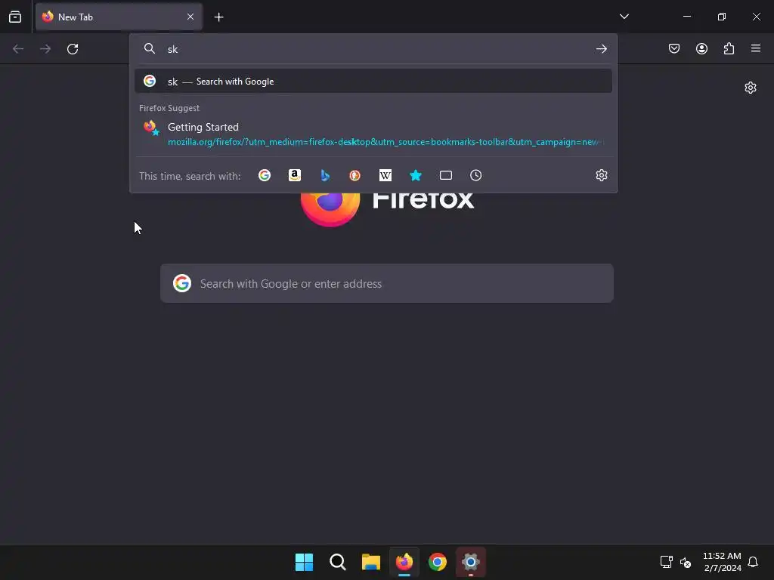Viewport: 774px width, 580px height.
Task: Search bookmarks with star icon
Action: click(416, 175)
